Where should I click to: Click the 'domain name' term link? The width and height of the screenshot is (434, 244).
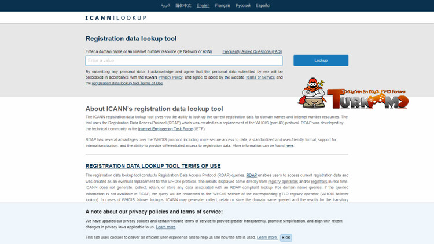(111, 51)
